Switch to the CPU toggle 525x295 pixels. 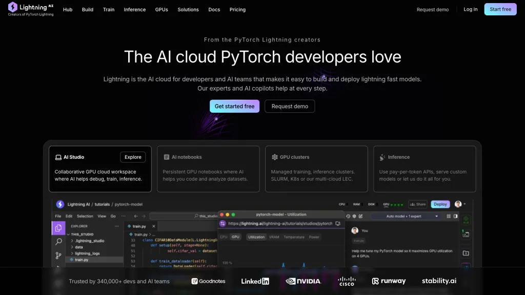tap(224, 237)
